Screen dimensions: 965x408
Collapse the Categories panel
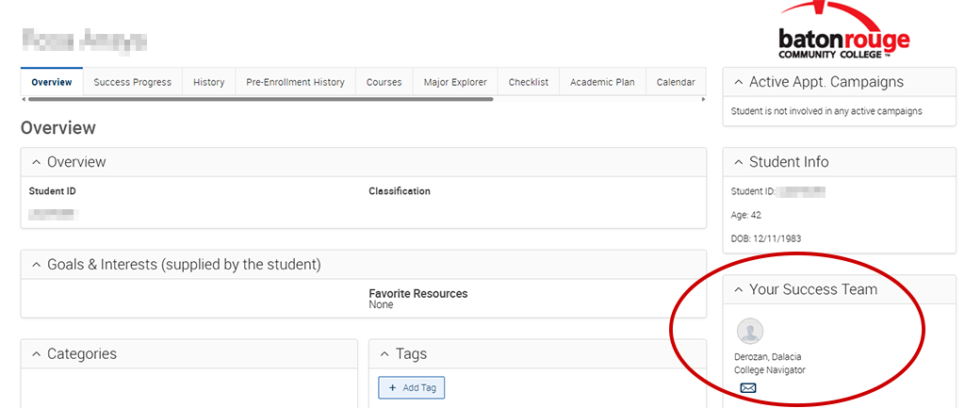click(x=37, y=354)
